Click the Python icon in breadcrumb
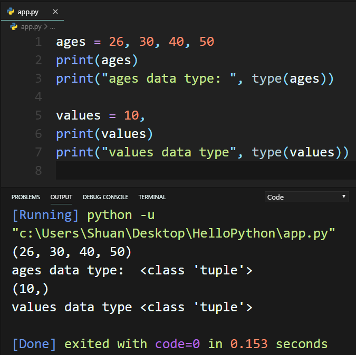 coord(14,27)
